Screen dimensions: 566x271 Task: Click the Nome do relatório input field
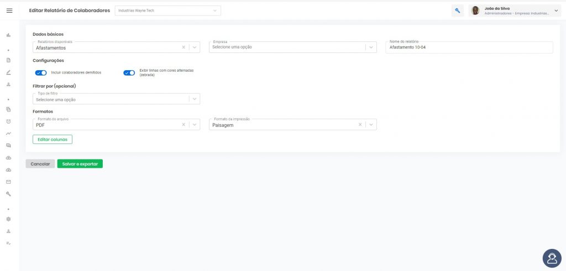tap(469, 47)
